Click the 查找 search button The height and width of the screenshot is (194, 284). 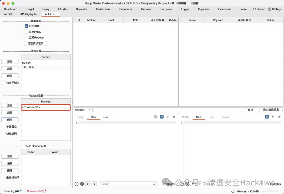point(250,110)
